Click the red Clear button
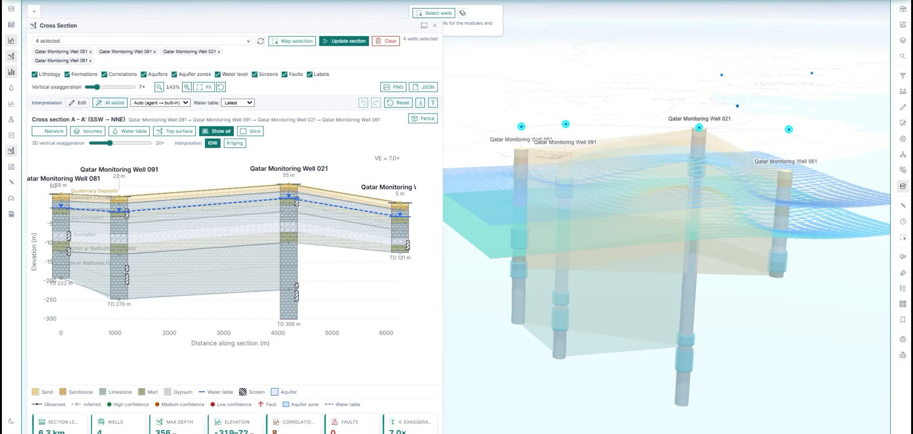This screenshot has height=434, width=913. pyautogui.click(x=386, y=41)
